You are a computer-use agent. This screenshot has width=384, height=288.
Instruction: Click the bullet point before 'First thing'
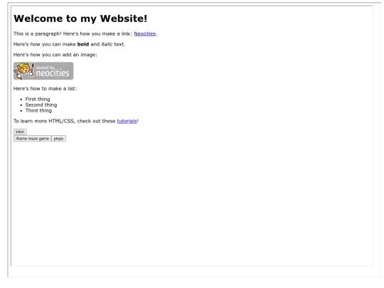tap(21, 100)
